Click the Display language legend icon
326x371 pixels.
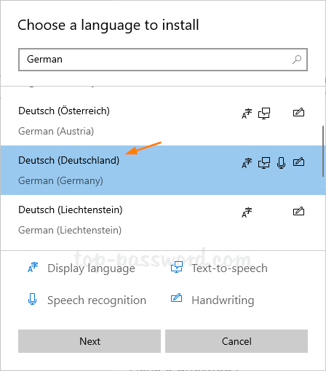coord(33,267)
